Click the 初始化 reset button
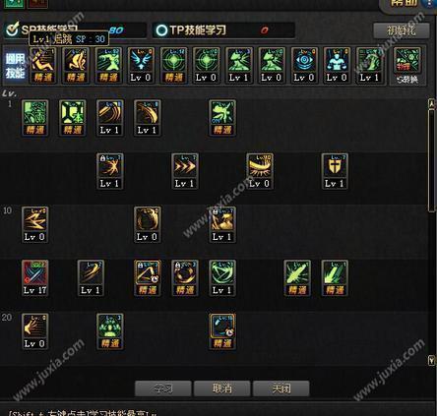 pyautogui.click(x=402, y=30)
